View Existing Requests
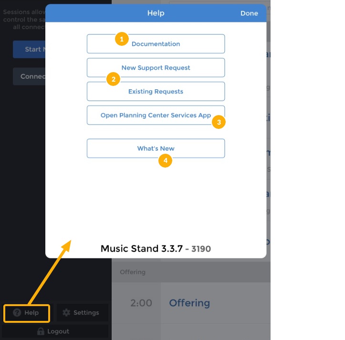This screenshot has width=345, height=340. pos(156,91)
